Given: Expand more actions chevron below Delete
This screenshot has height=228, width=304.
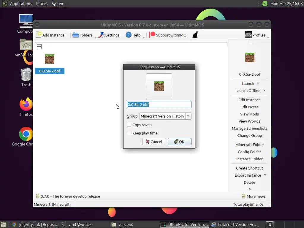Looking at the screenshot, I should (x=249, y=189).
